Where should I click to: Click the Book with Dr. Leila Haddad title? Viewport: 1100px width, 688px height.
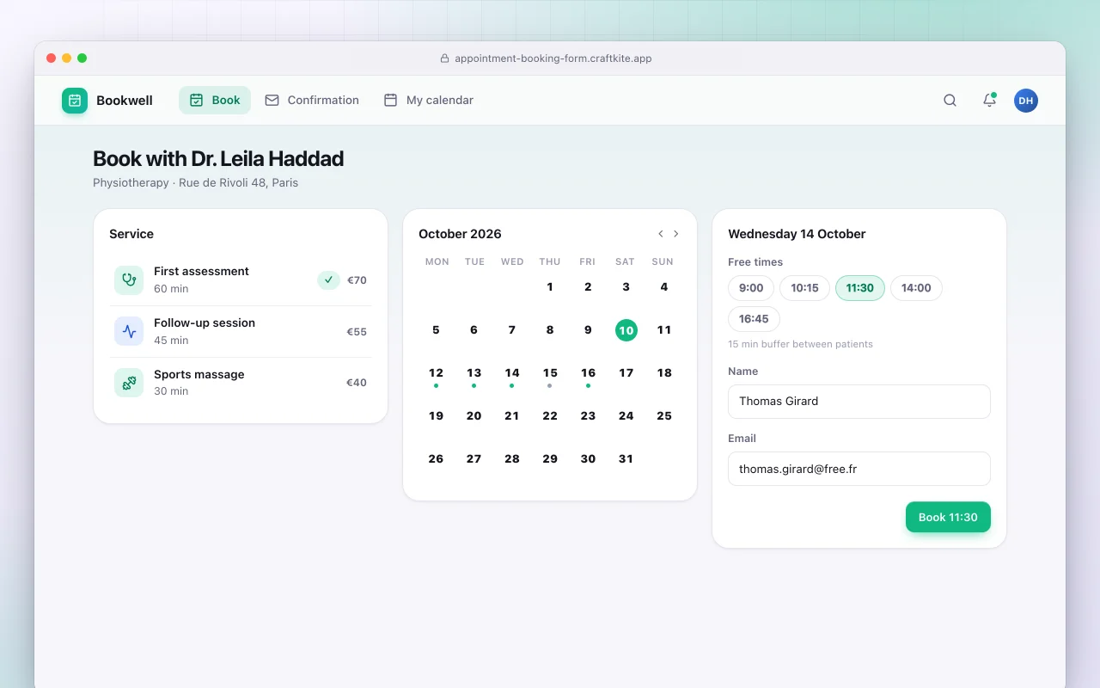click(218, 159)
